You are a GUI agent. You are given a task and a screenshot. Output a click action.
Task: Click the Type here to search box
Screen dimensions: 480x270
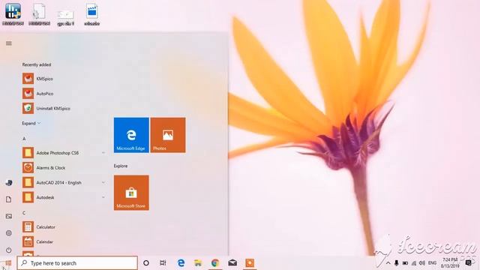pos(77,263)
